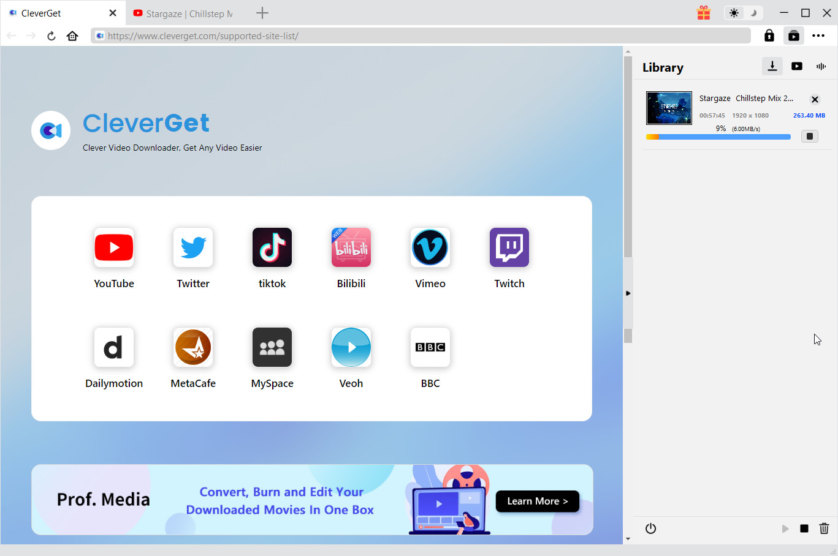Show the Video library tab

coord(797,66)
